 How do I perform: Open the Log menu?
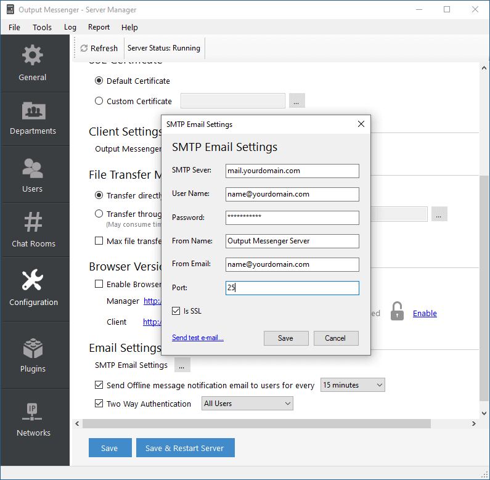pos(70,28)
